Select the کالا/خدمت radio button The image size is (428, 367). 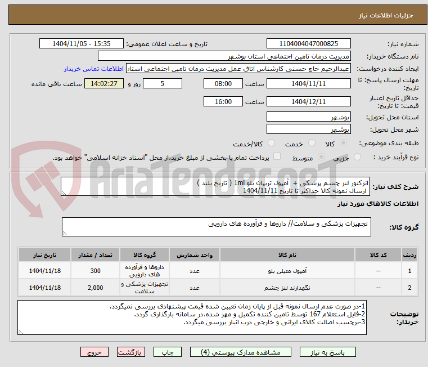[x=271, y=142]
